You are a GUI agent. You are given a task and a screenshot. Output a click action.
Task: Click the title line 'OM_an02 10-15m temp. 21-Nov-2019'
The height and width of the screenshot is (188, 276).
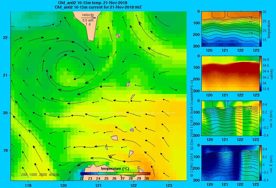coord(92,3)
